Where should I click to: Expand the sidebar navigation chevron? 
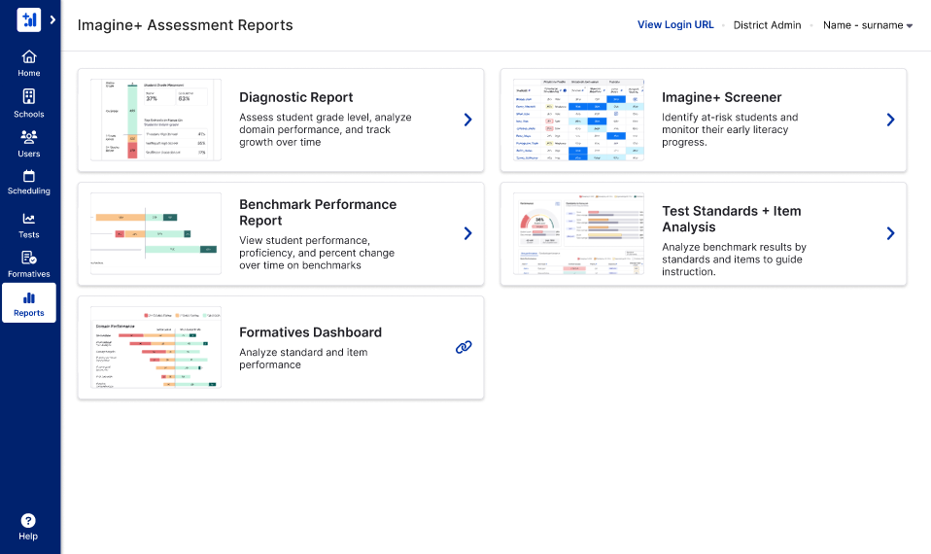[x=52, y=19]
